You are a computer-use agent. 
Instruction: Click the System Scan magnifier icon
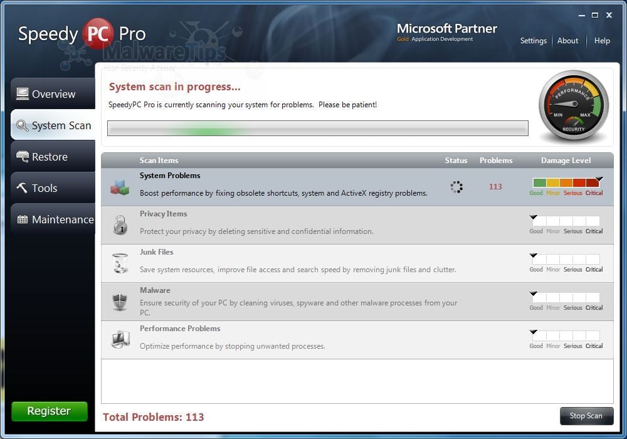click(23, 125)
